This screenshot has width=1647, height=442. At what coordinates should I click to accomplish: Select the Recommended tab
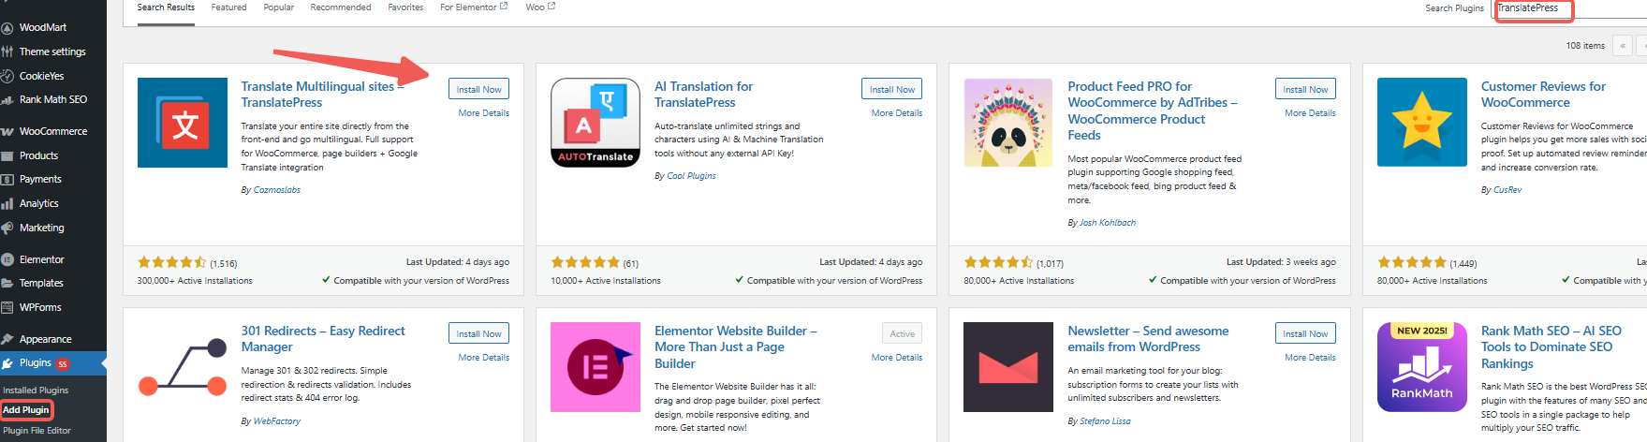tap(341, 7)
